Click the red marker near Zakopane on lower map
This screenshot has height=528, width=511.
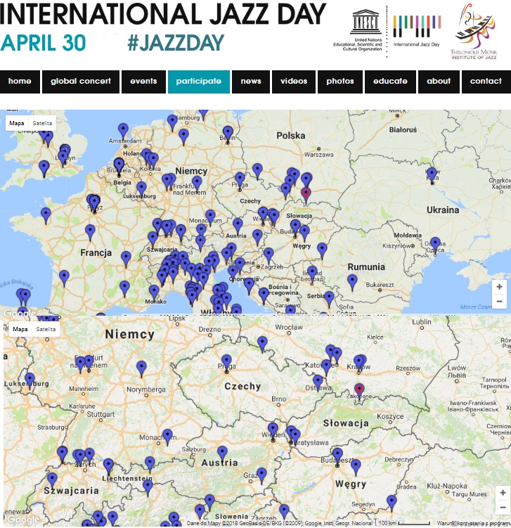coord(359,389)
